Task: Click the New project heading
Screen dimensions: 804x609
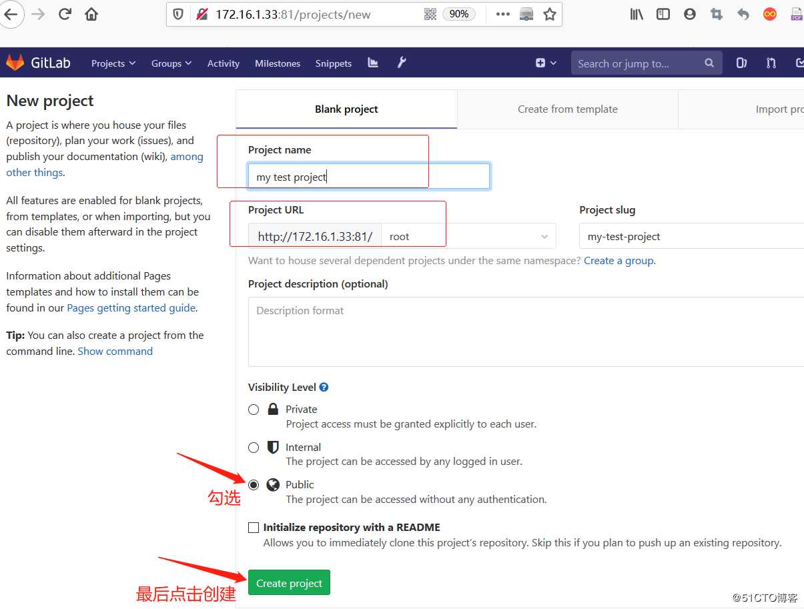Action: pyautogui.click(x=50, y=101)
